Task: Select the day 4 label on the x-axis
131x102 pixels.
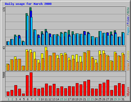Action: [20, 99]
